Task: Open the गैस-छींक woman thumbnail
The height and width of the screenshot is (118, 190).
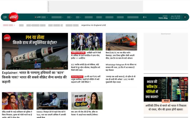Action: 87,101
